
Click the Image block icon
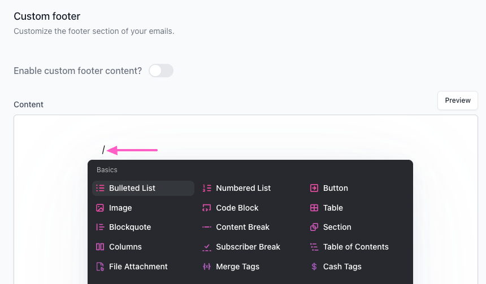[100, 208]
